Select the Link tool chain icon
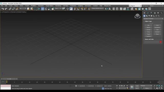 click(10, 9)
